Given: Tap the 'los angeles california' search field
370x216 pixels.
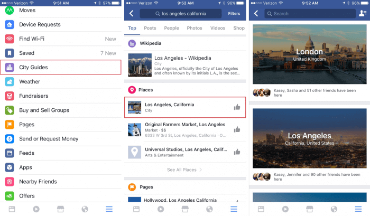Looking at the screenshot, I should click(x=181, y=14).
